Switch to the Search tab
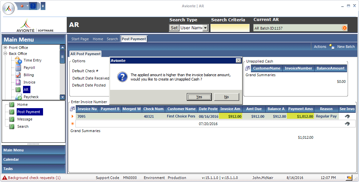359x182 pixels. 112,39
